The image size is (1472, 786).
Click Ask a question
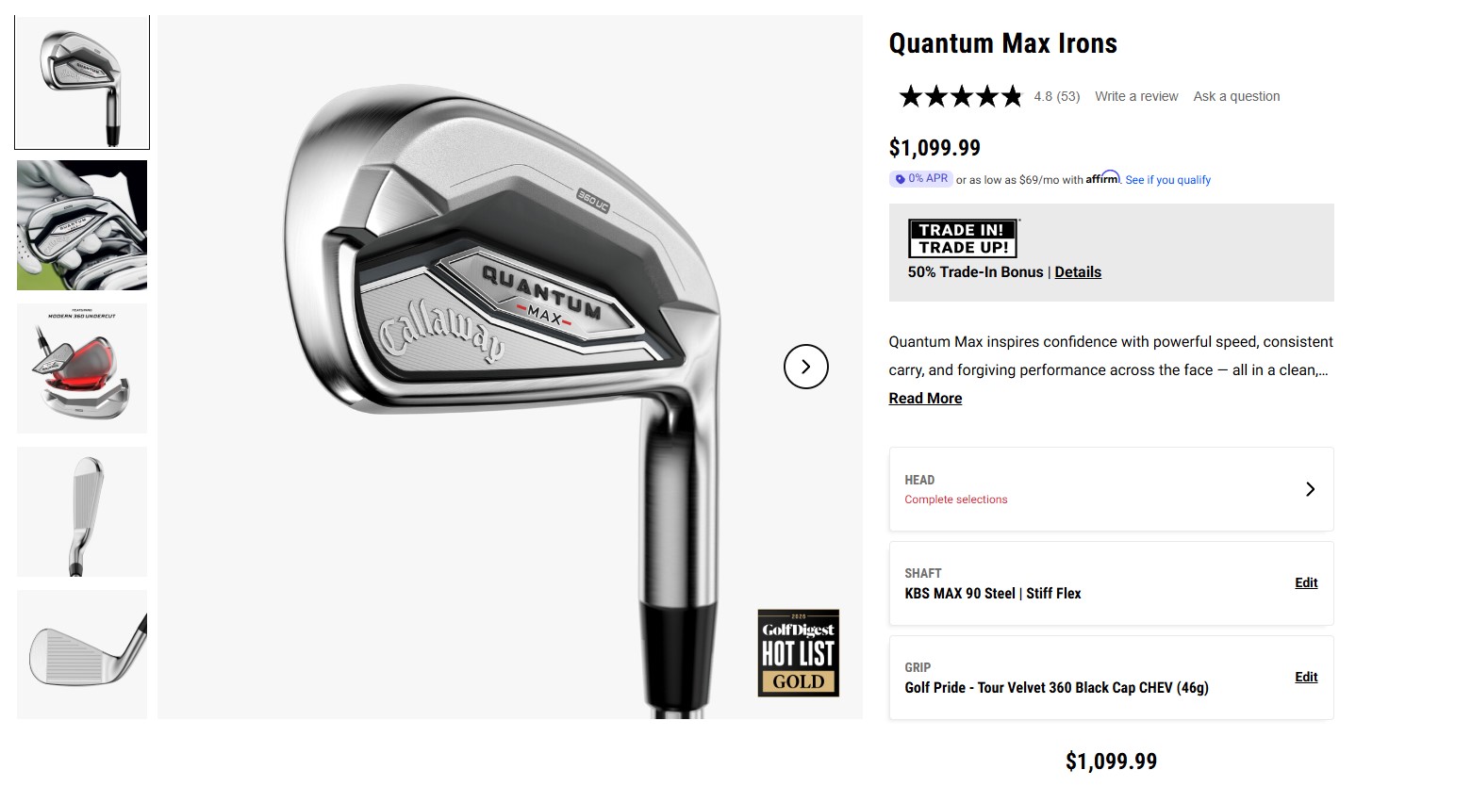point(1236,96)
